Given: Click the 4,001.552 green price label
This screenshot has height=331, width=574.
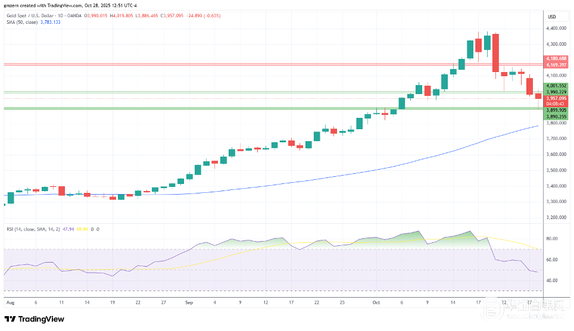Looking at the screenshot, I should pos(556,86).
